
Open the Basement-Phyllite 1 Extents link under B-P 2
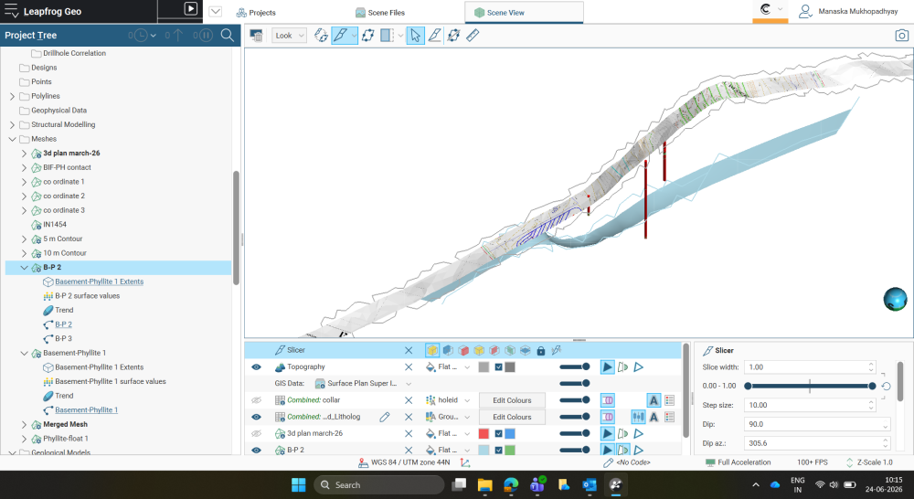pyautogui.click(x=99, y=281)
